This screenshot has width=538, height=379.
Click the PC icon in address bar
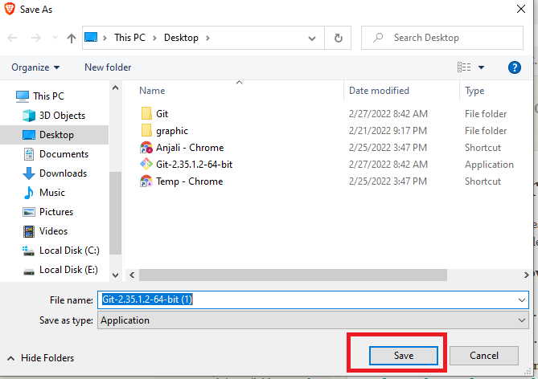[91, 37]
